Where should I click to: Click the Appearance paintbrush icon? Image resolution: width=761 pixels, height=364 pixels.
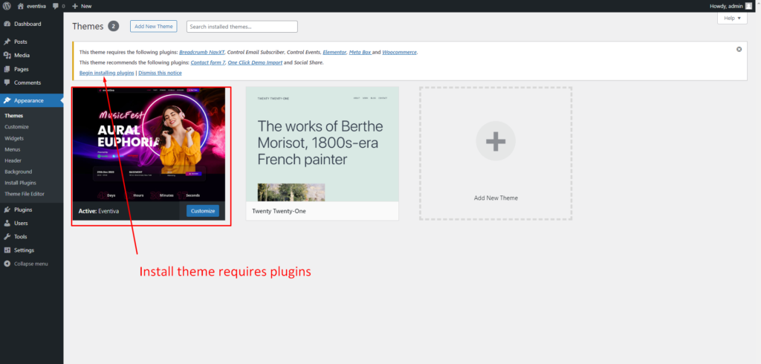[x=7, y=100]
